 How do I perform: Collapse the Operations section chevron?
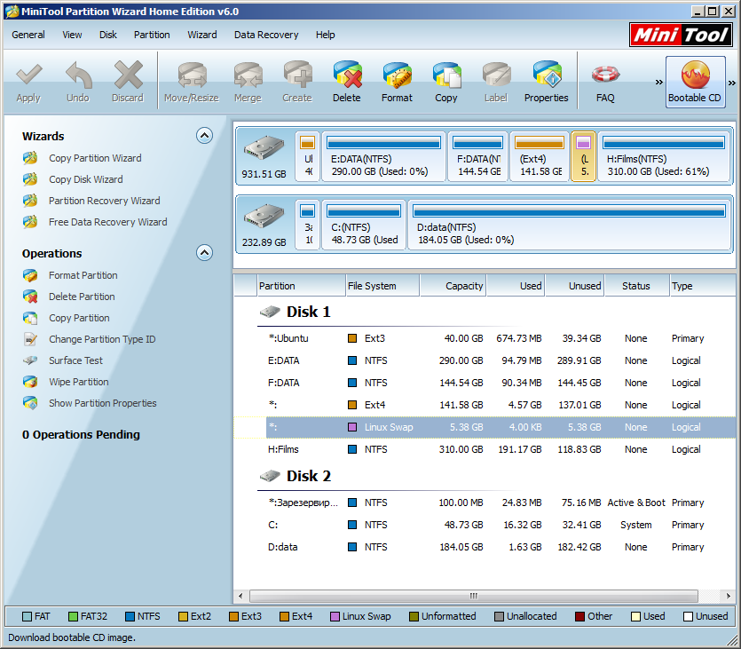pos(204,253)
